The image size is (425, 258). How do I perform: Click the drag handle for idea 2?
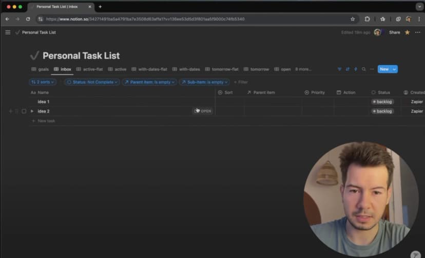point(17,111)
